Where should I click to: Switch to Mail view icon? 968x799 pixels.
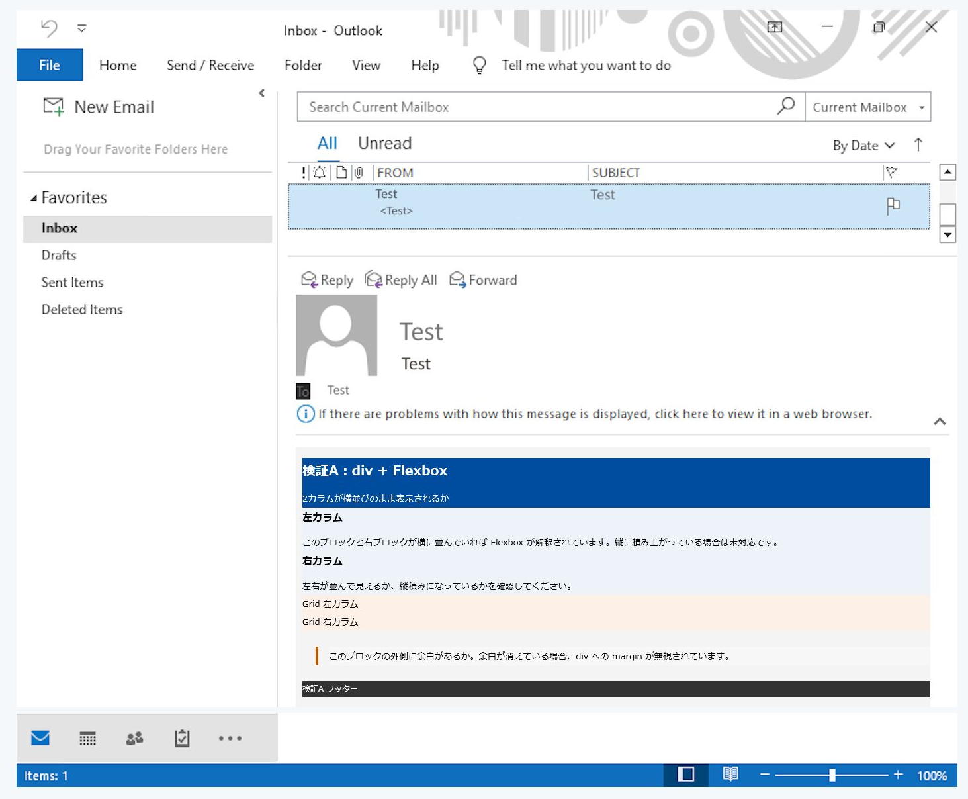coord(40,737)
